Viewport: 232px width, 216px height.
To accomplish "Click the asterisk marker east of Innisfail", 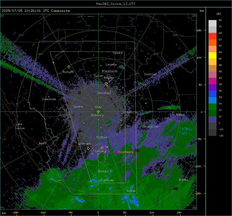I will (122, 88).
